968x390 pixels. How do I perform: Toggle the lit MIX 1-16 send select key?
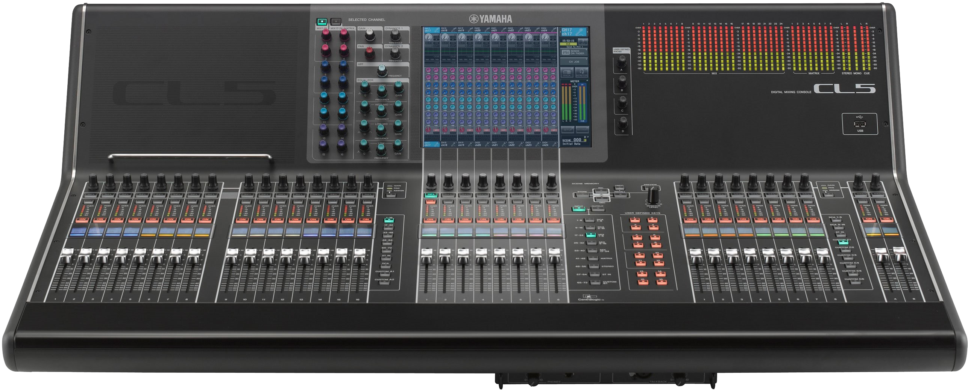click(x=322, y=21)
